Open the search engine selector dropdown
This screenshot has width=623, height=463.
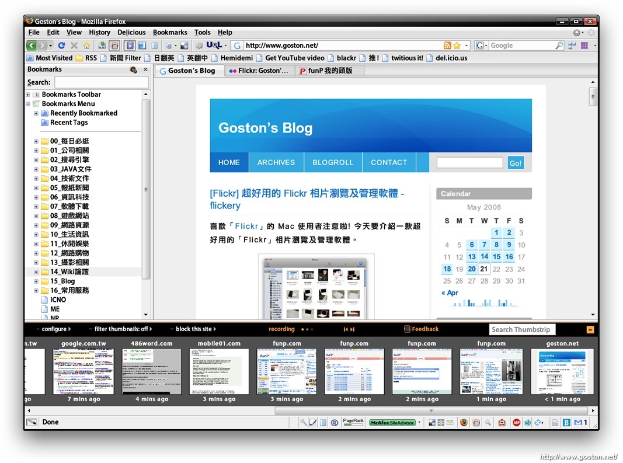[481, 46]
